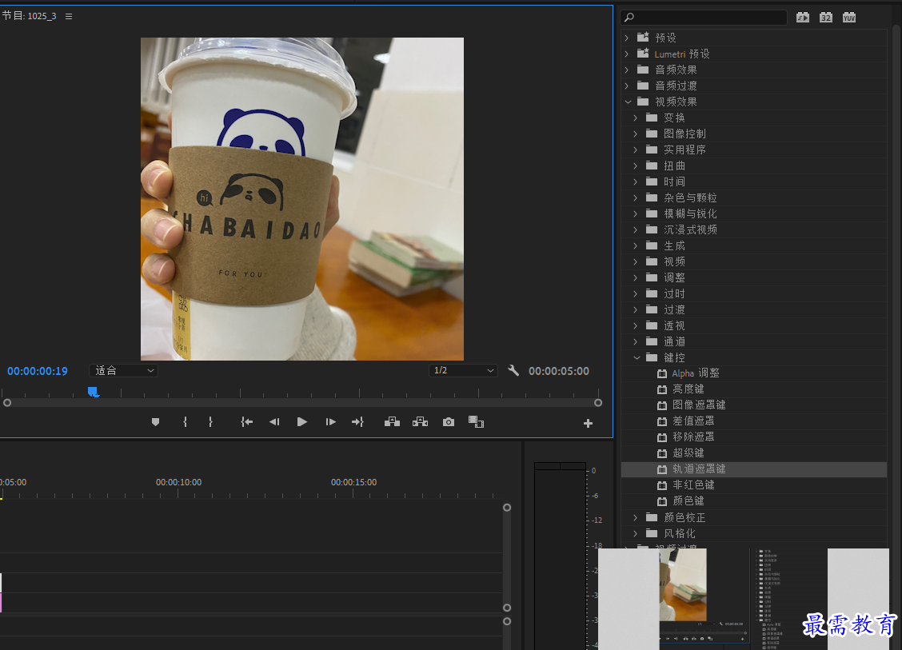Click the Mark Out bracket icon

[210, 422]
